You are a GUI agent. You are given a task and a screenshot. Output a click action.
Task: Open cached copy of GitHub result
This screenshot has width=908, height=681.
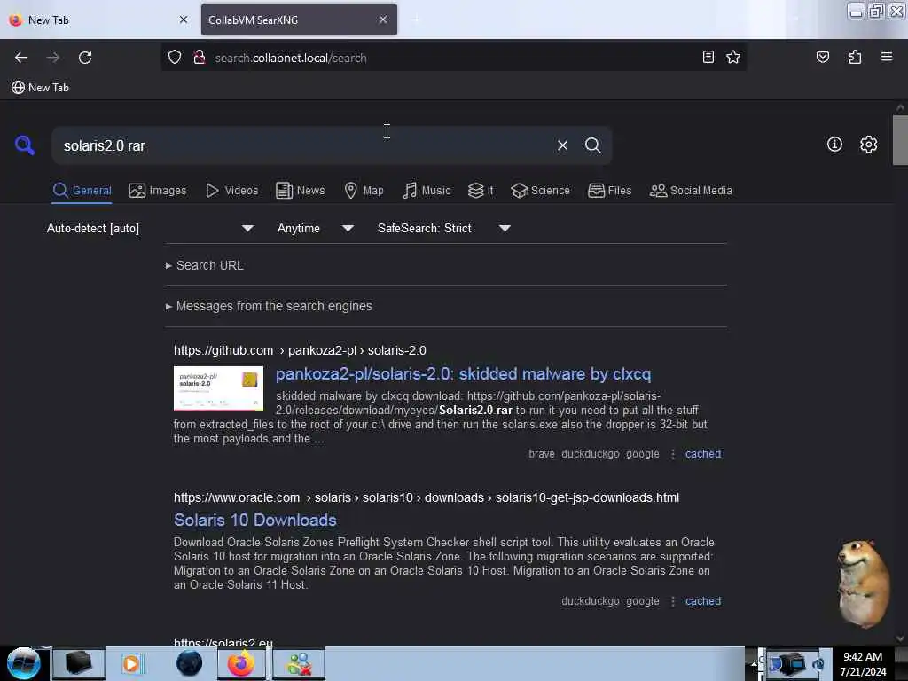point(702,454)
